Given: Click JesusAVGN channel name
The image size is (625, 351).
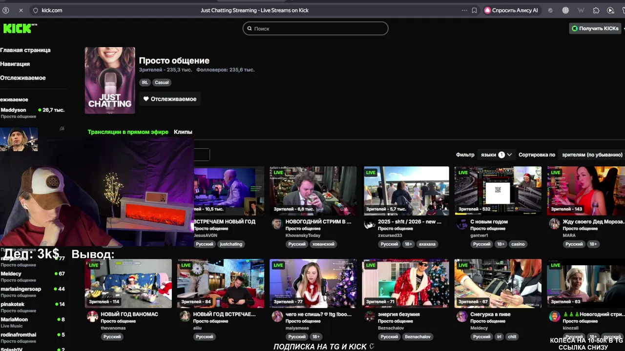Looking at the screenshot, I should click(x=206, y=235).
